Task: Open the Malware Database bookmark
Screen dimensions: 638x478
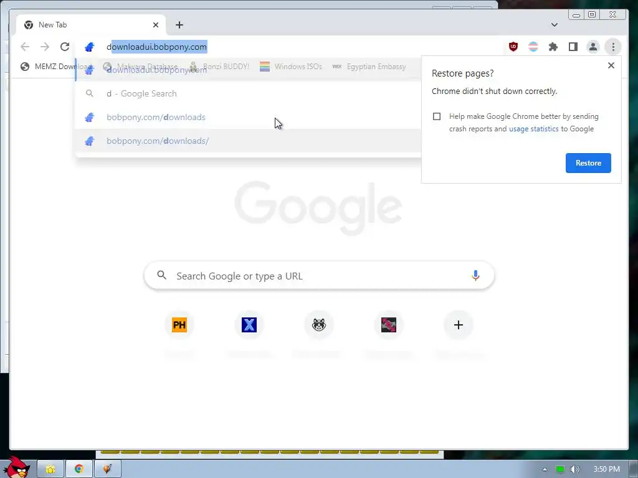Action: coord(140,66)
